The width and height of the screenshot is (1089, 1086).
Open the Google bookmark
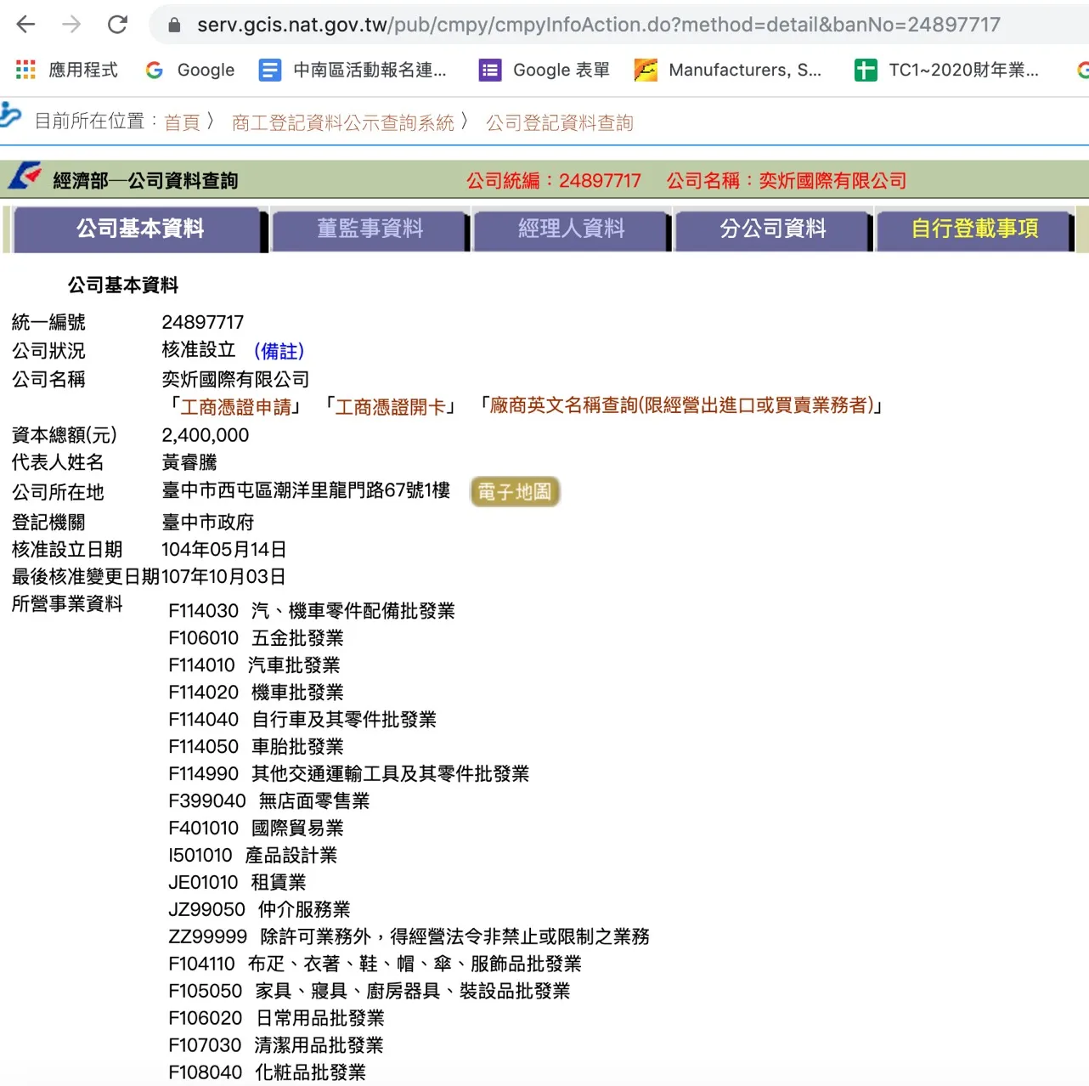[x=190, y=70]
